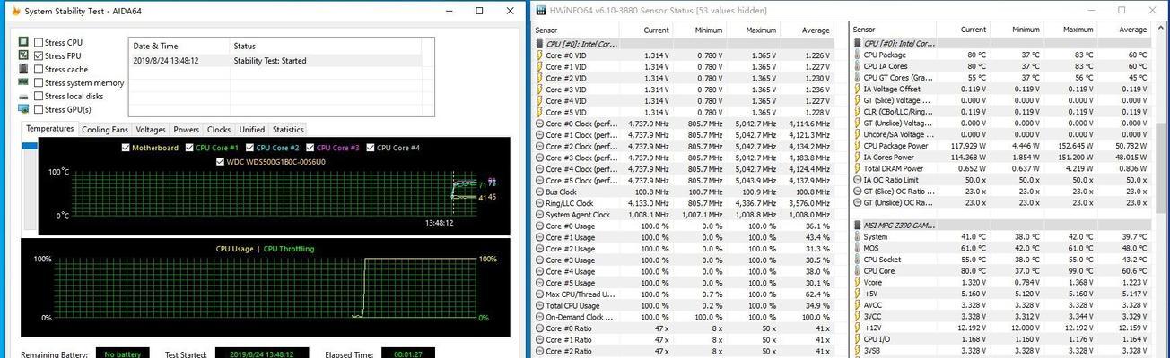Click the cache chip icon beside Stress cache
Image resolution: width=1170 pixels, height=358 pixels.
(x=23, y=69)
